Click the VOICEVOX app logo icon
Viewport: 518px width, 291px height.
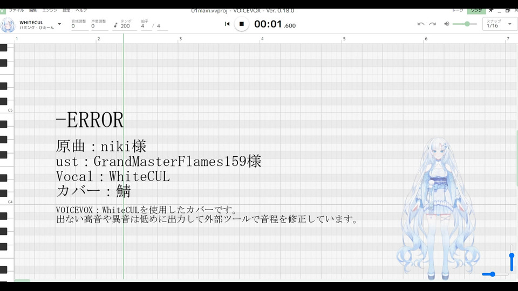[2, 11]
